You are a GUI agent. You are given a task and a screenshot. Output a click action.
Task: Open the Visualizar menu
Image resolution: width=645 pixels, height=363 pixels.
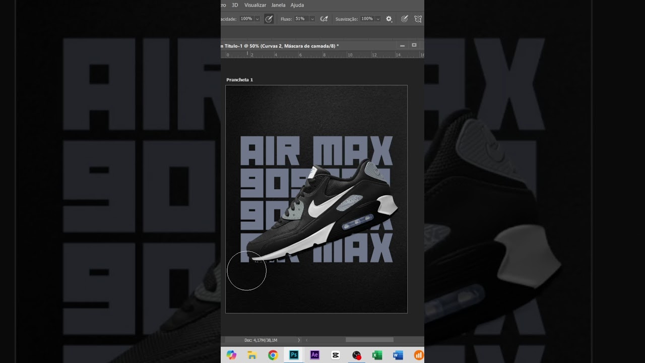pos(255,5)
